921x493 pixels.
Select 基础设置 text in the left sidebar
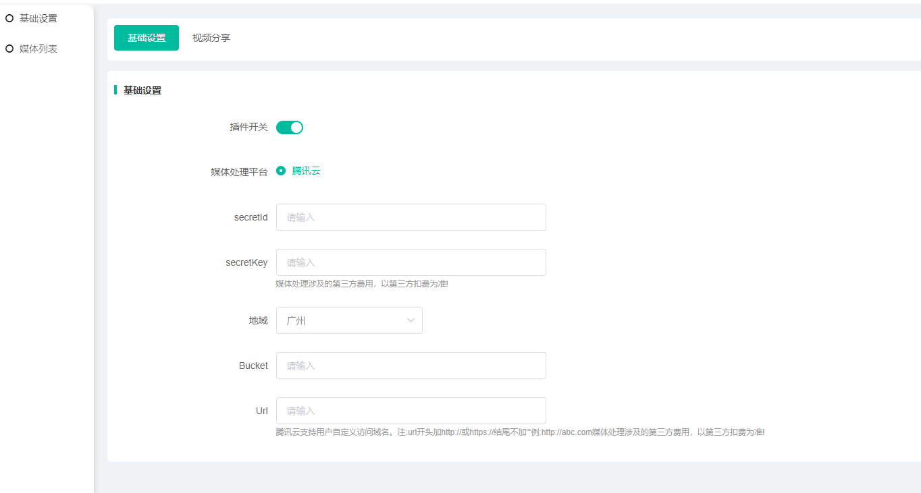point(38,18)
